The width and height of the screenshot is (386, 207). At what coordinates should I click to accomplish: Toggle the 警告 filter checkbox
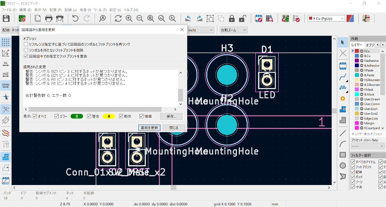pos(89,116)
